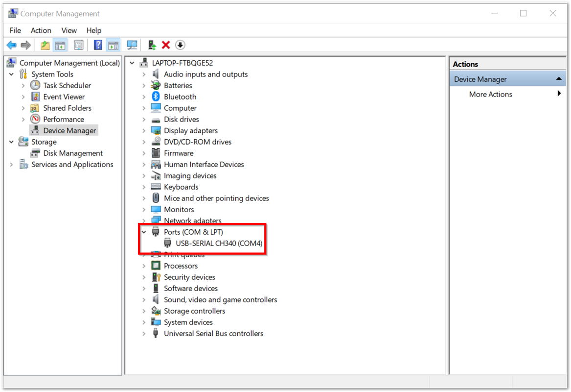Screen dimensions: 571x392
Task: Collapse the Device Manager section in Actions pane
Action: click(559, 79)
